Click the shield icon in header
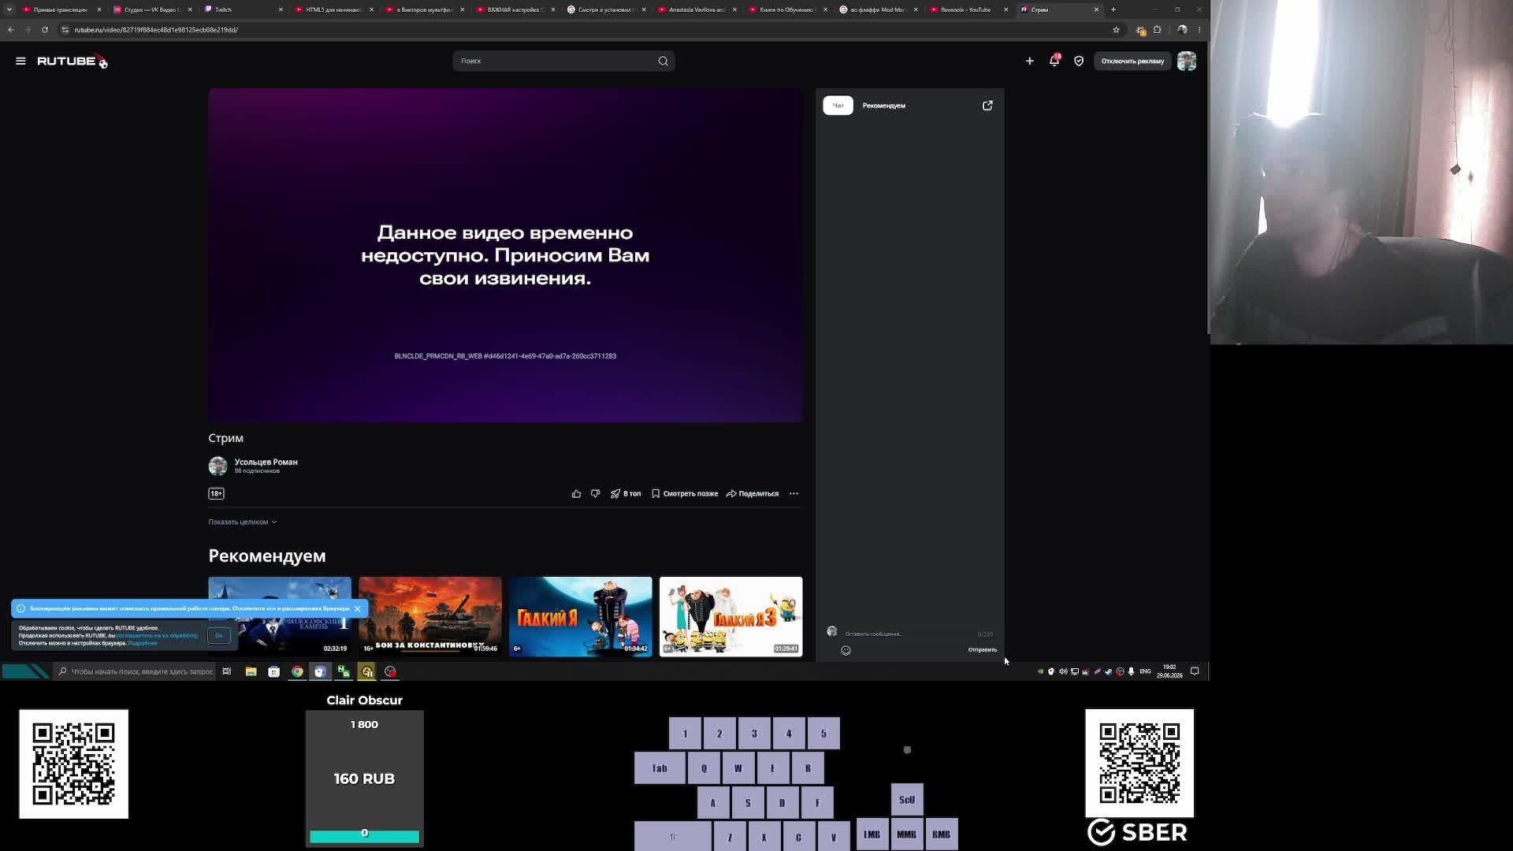Viewport: 1513px width, 851px height. [x=1079, y=61]
